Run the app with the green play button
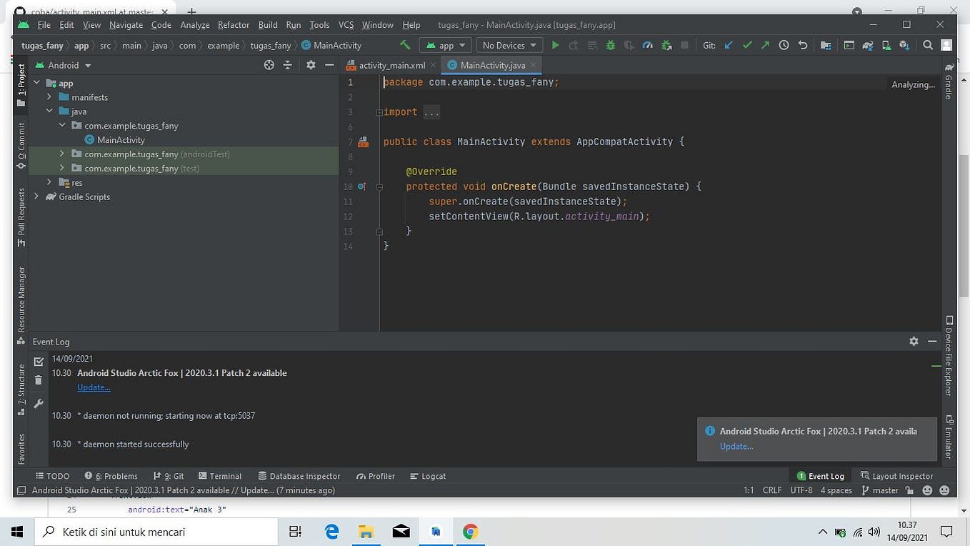This screenshot has height=546, width=970. click(x=556, y=45)
